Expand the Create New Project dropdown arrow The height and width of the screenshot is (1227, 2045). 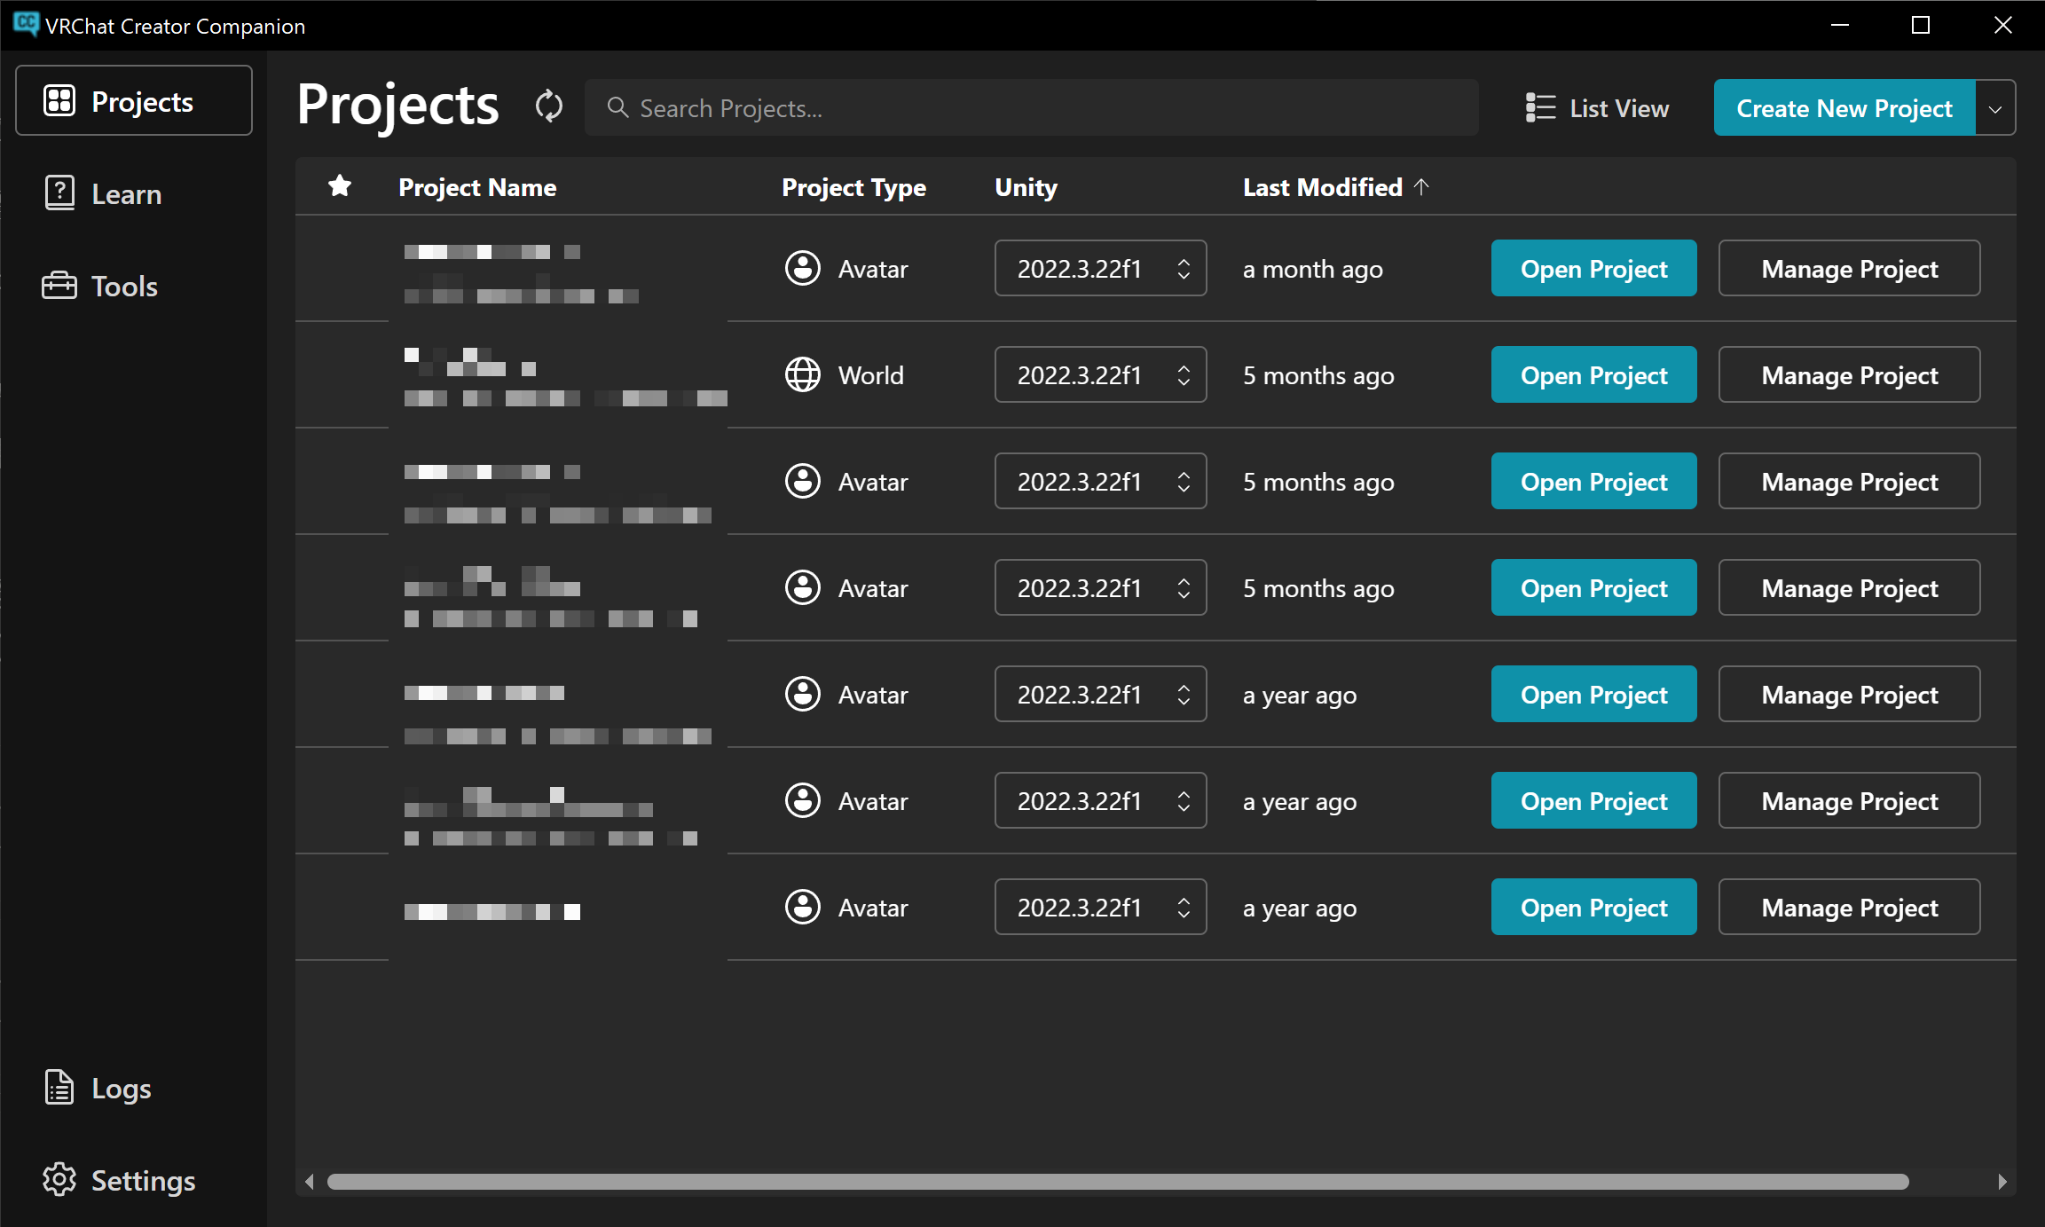[1995, 107]
